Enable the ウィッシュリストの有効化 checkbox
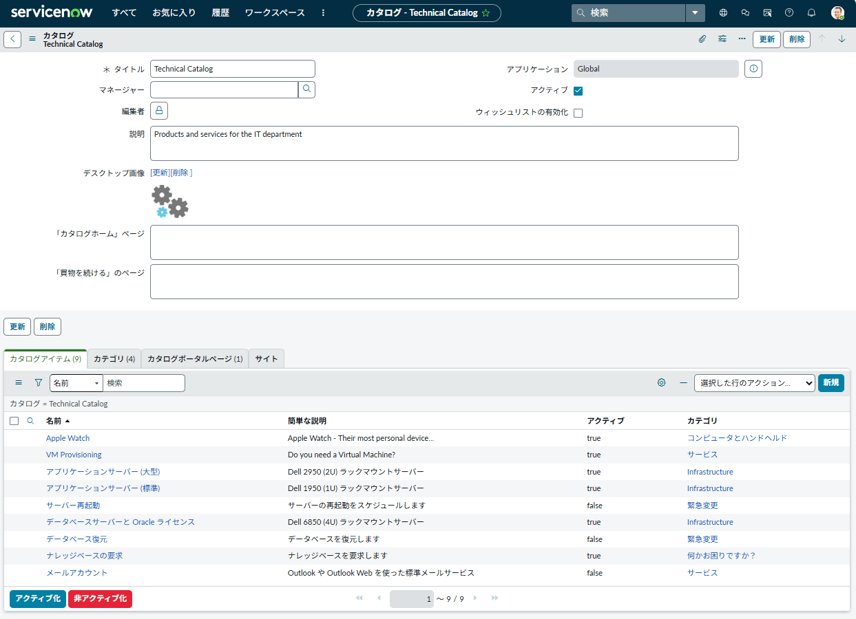This screenshot has width=856, height=619. click(x=578, y=113)
